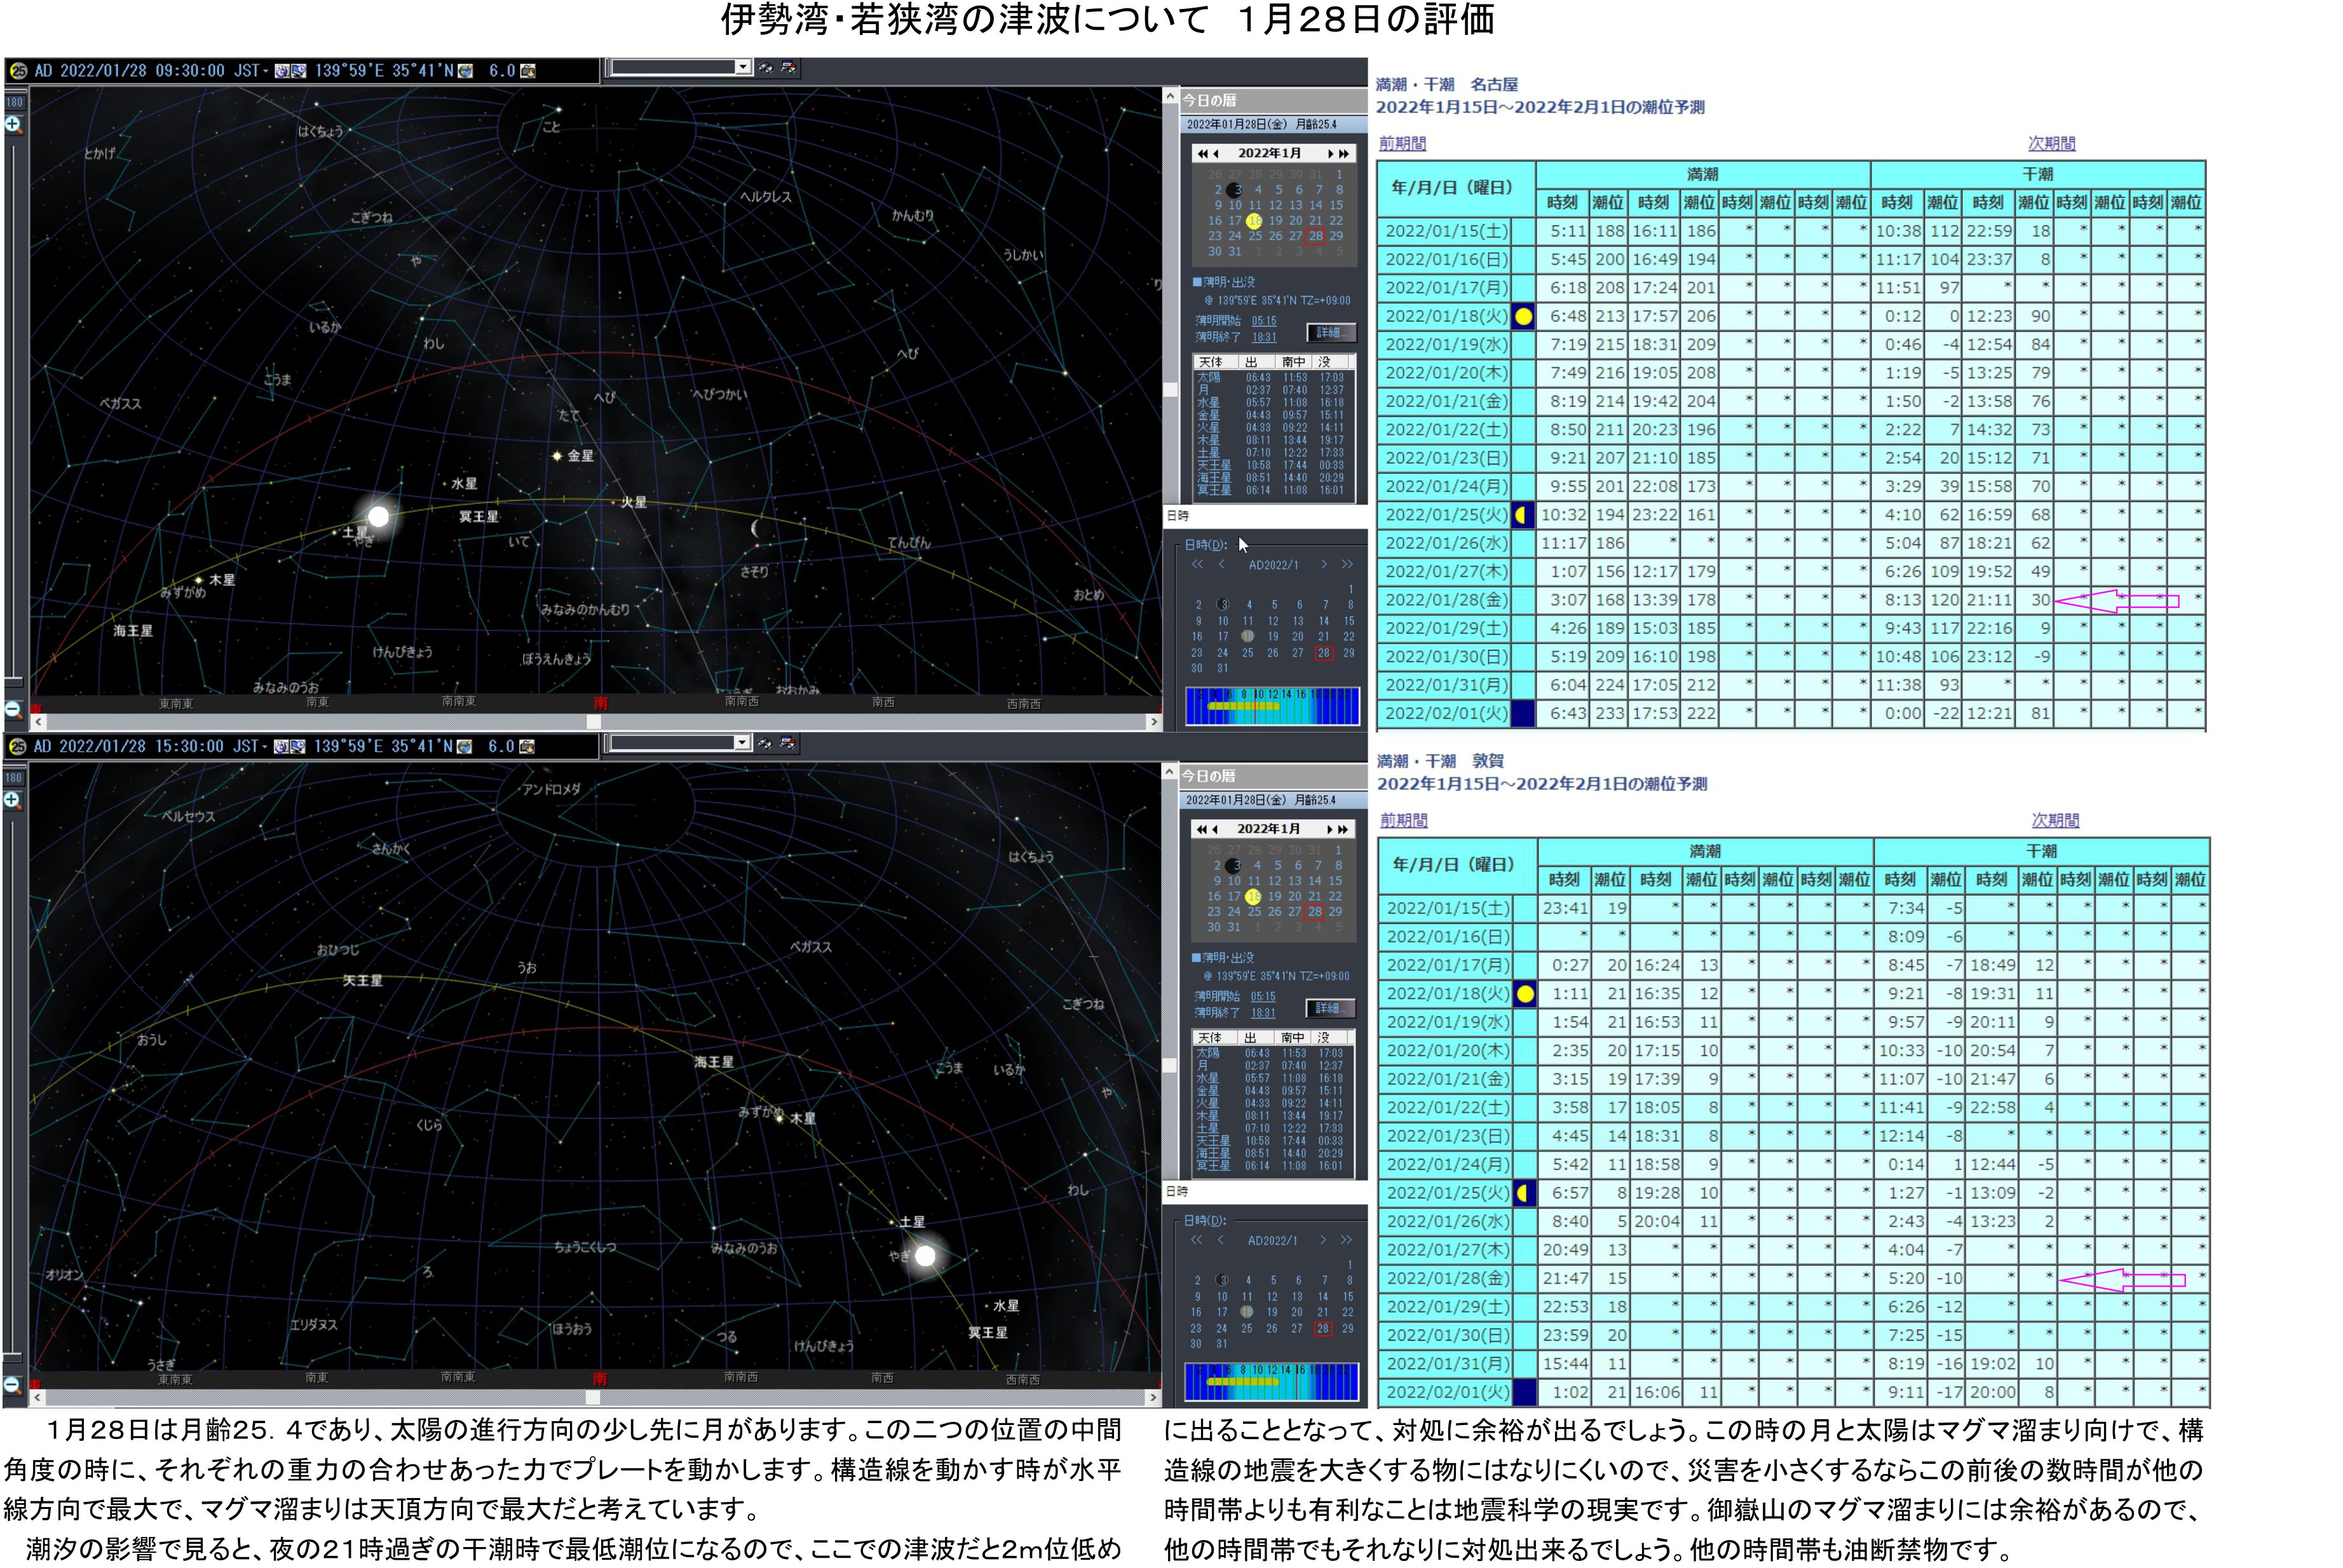
Task: Click the 南中 column header in the 15:30 chart's rise/set table
Action: click(1293, 1038)
